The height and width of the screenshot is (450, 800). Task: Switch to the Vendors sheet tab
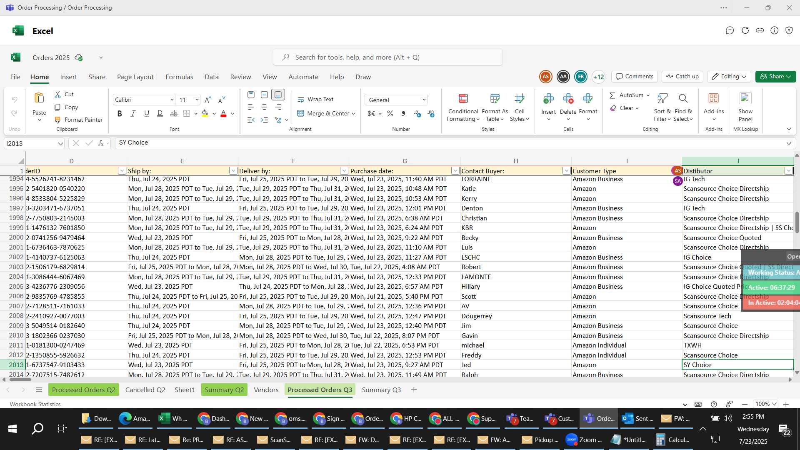click(x=266, y=390)
